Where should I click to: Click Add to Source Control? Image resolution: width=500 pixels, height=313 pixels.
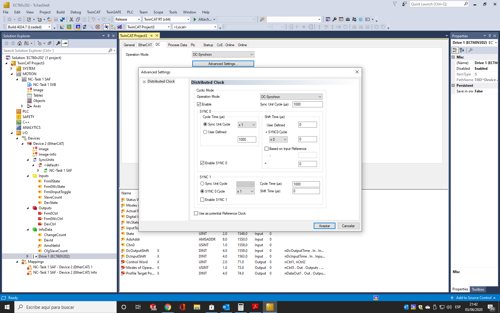473,298
